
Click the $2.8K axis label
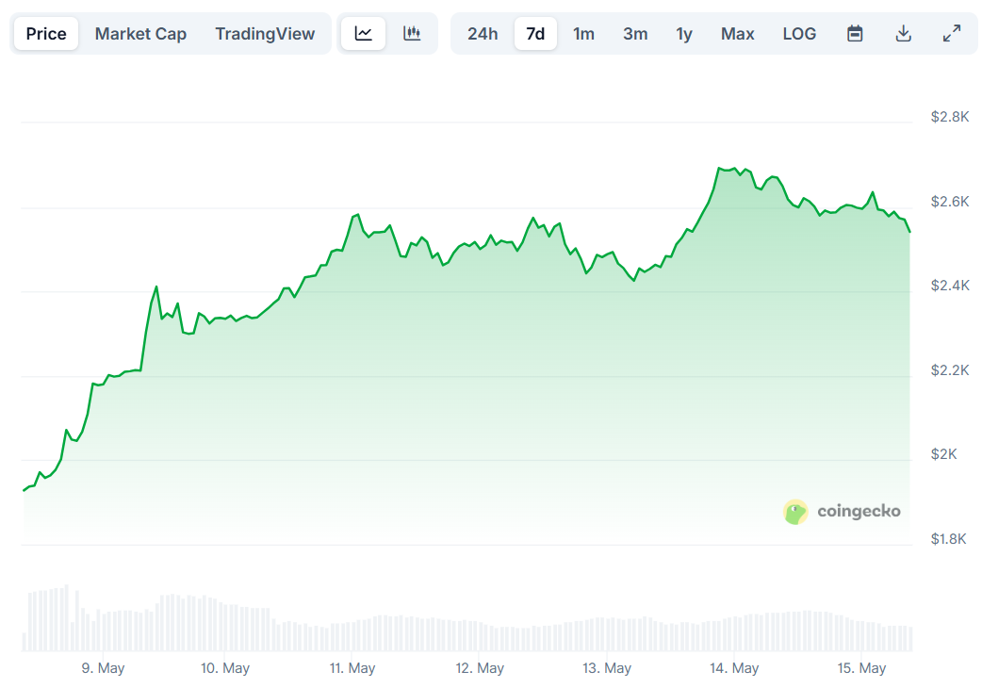tap(945, 117)
